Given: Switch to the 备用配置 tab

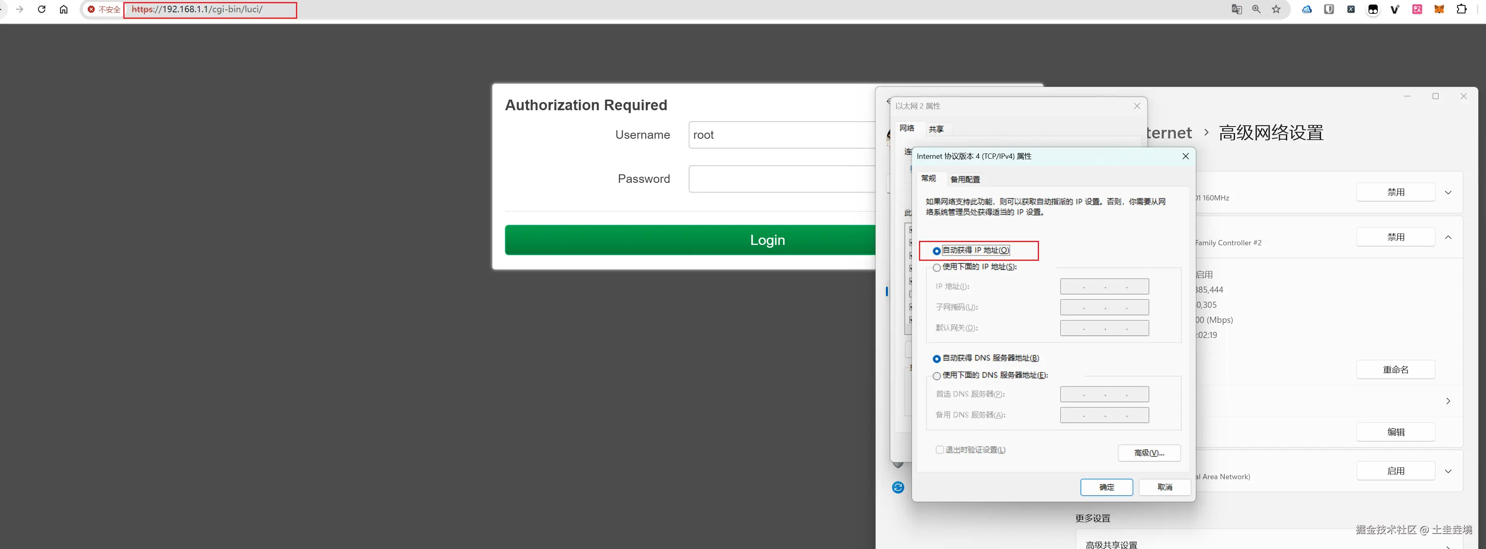Looking at the screenshot, I should click(x=965, y=179).
